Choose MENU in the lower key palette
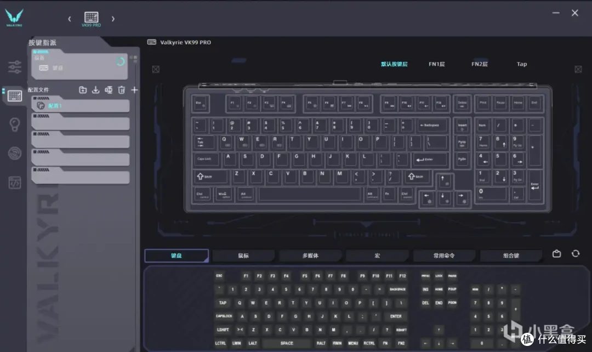Screen dimensions: 592x352 (x=353, y=343)
